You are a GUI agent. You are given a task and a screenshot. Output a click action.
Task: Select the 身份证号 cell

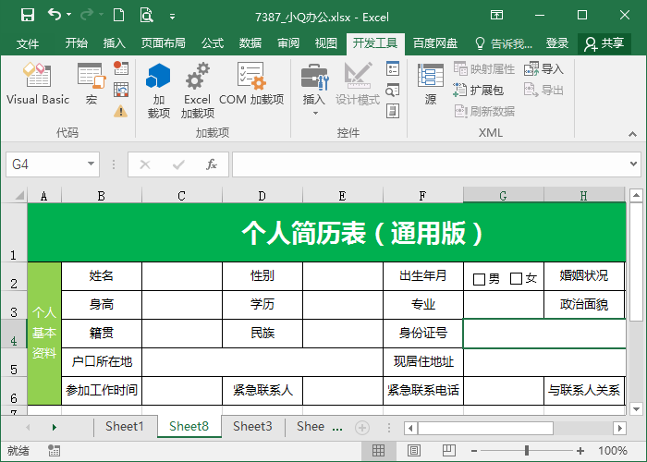coord(423,334)
